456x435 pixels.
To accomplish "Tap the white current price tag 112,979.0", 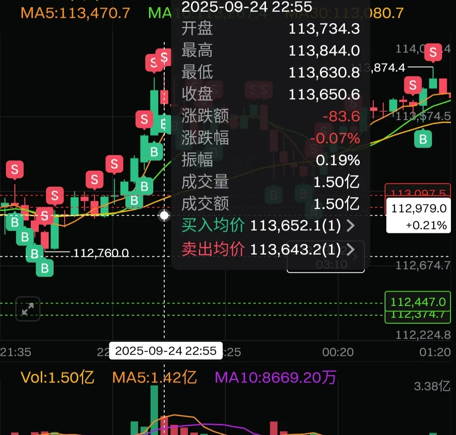I will coord(418,215).
